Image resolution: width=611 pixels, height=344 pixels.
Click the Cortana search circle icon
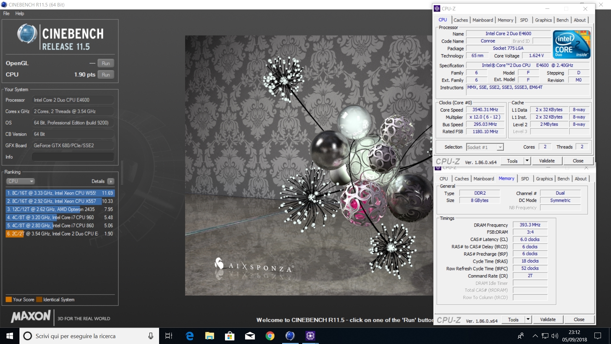(x=28, y=336)
